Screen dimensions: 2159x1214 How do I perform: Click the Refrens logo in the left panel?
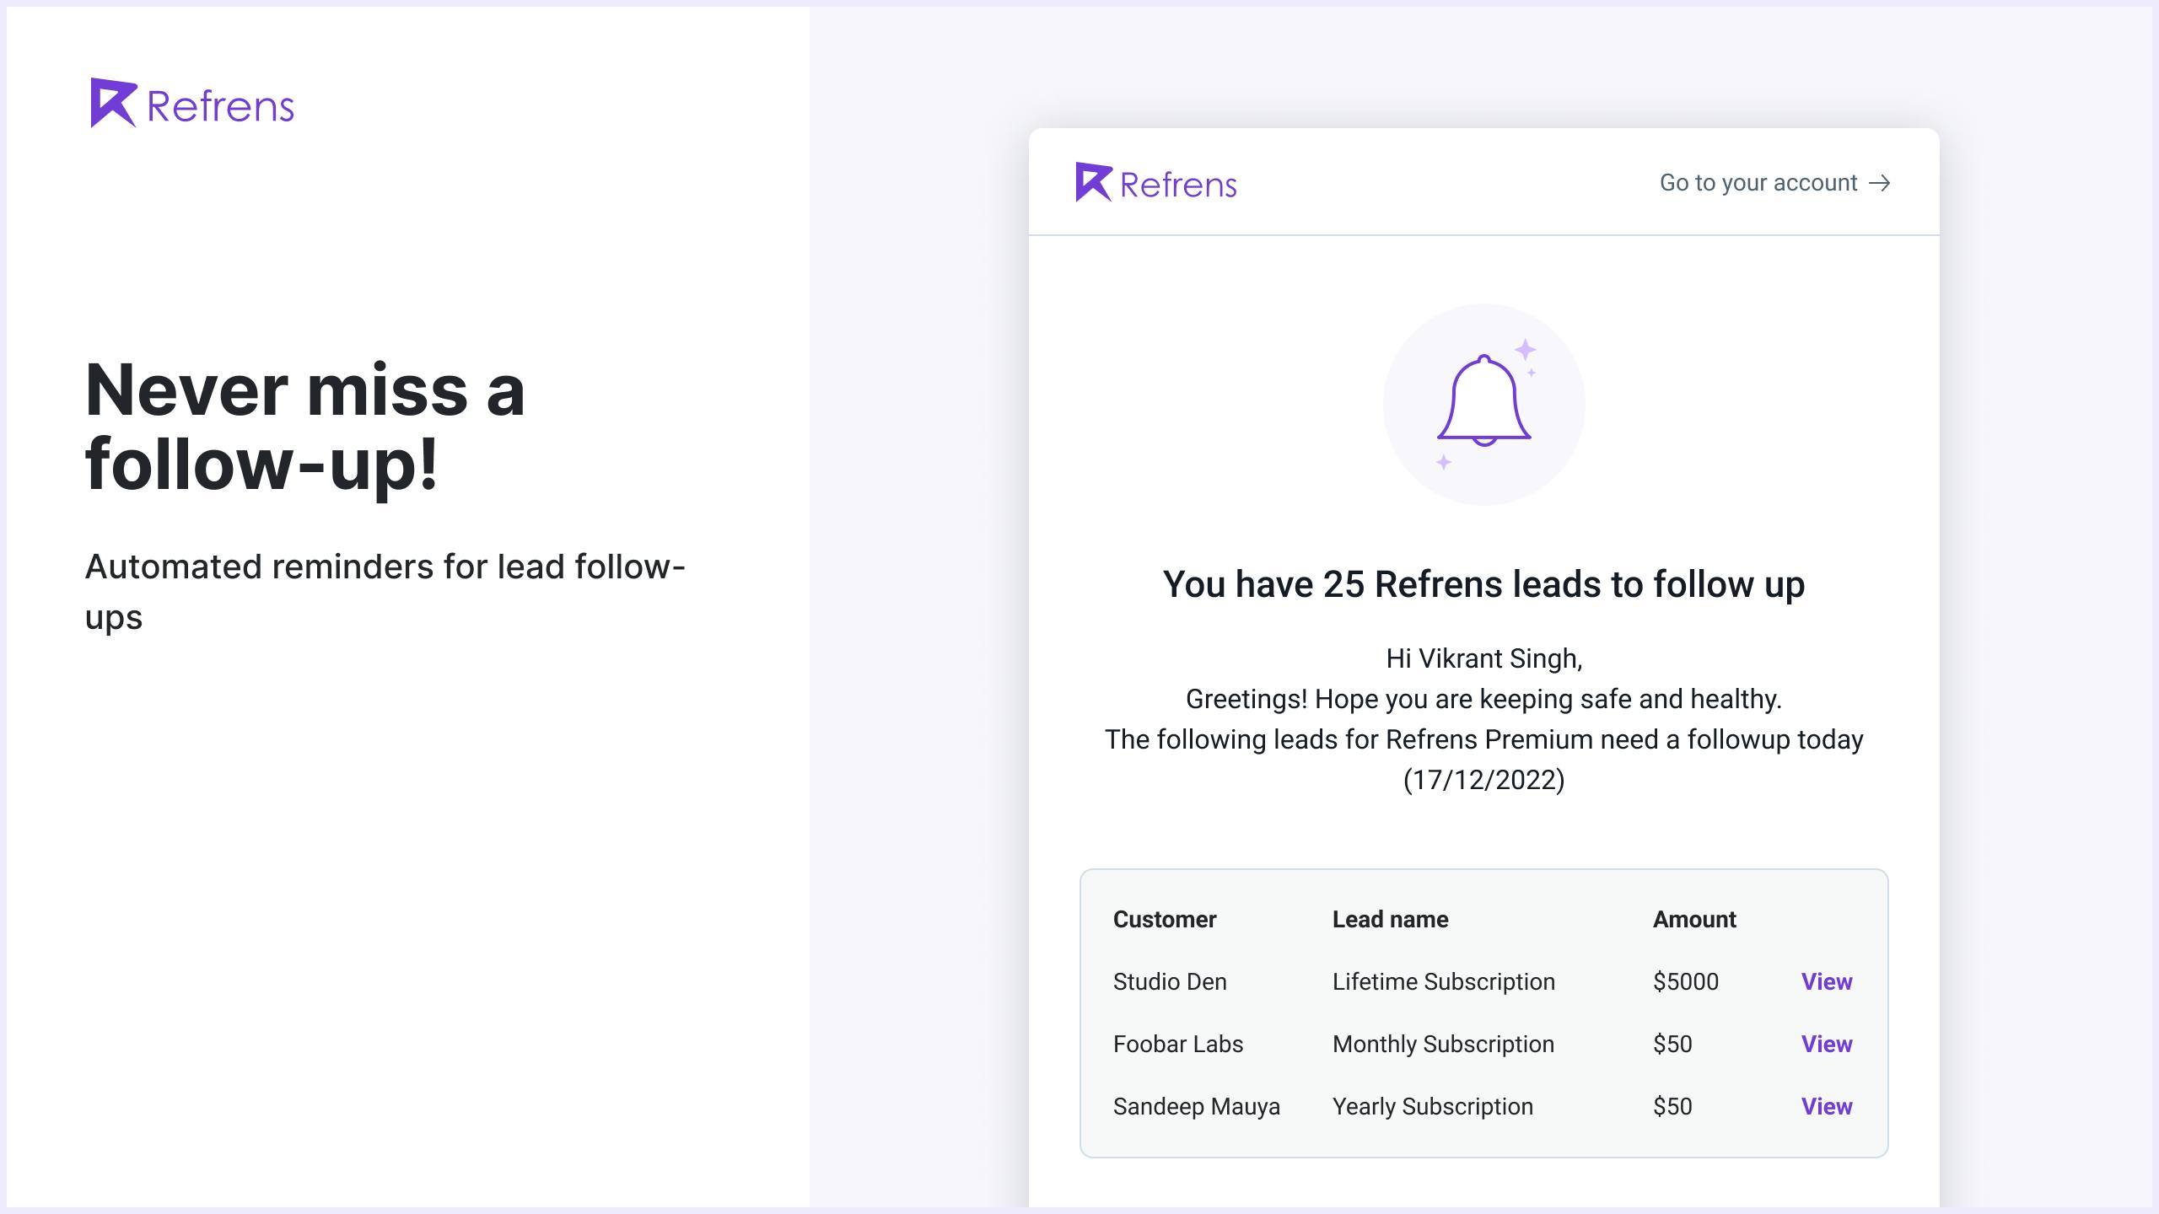click(x=192, y=103)
